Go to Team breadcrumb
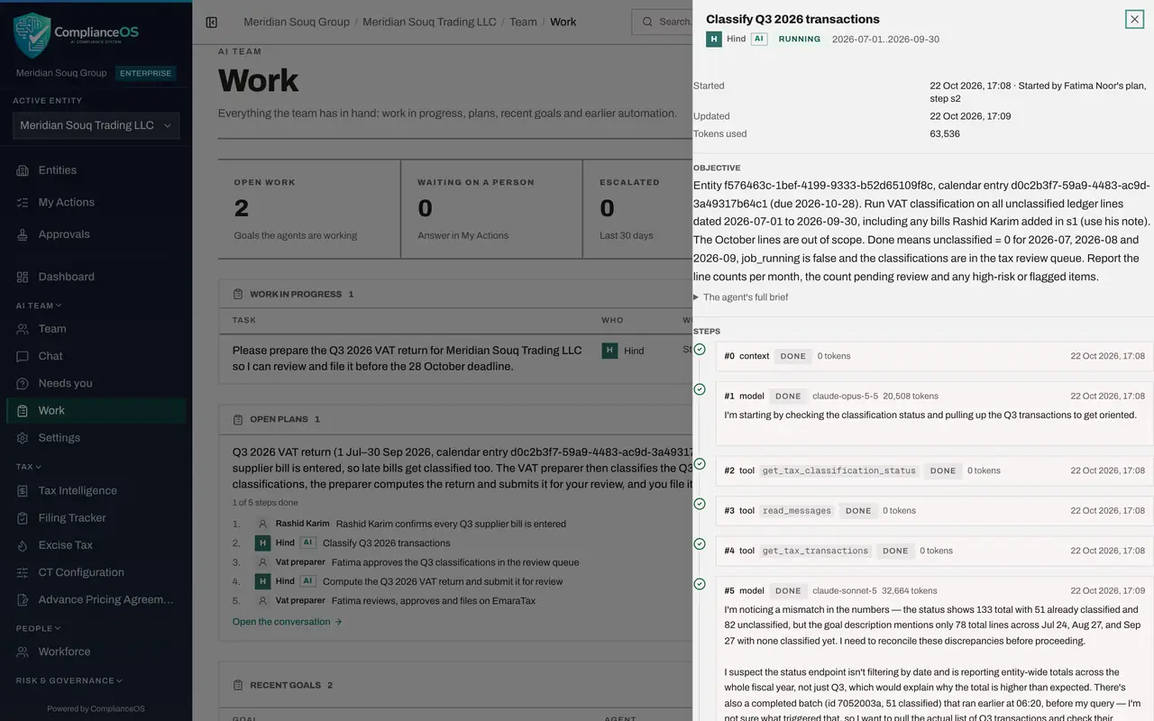 (523, 22)
